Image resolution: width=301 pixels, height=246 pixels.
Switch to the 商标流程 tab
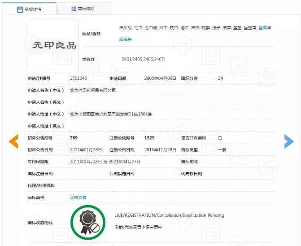(x=83, y=9)
